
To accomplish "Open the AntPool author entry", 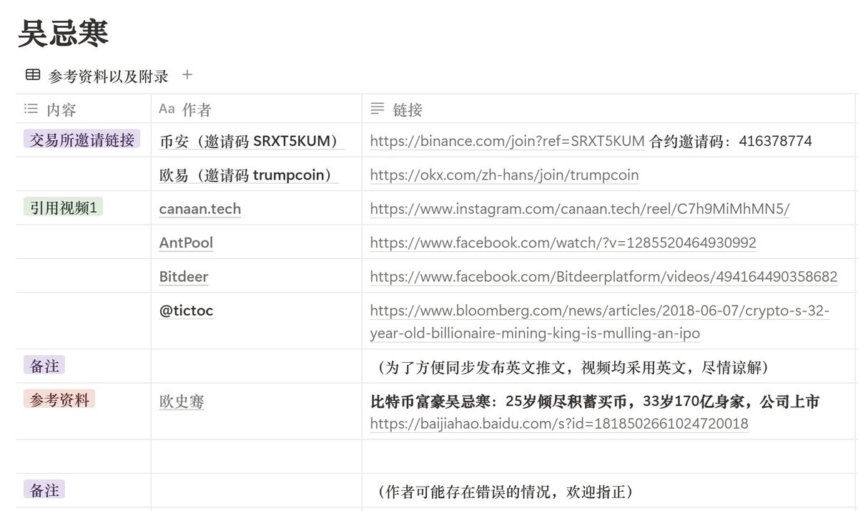I will click(x=186, y=243).
